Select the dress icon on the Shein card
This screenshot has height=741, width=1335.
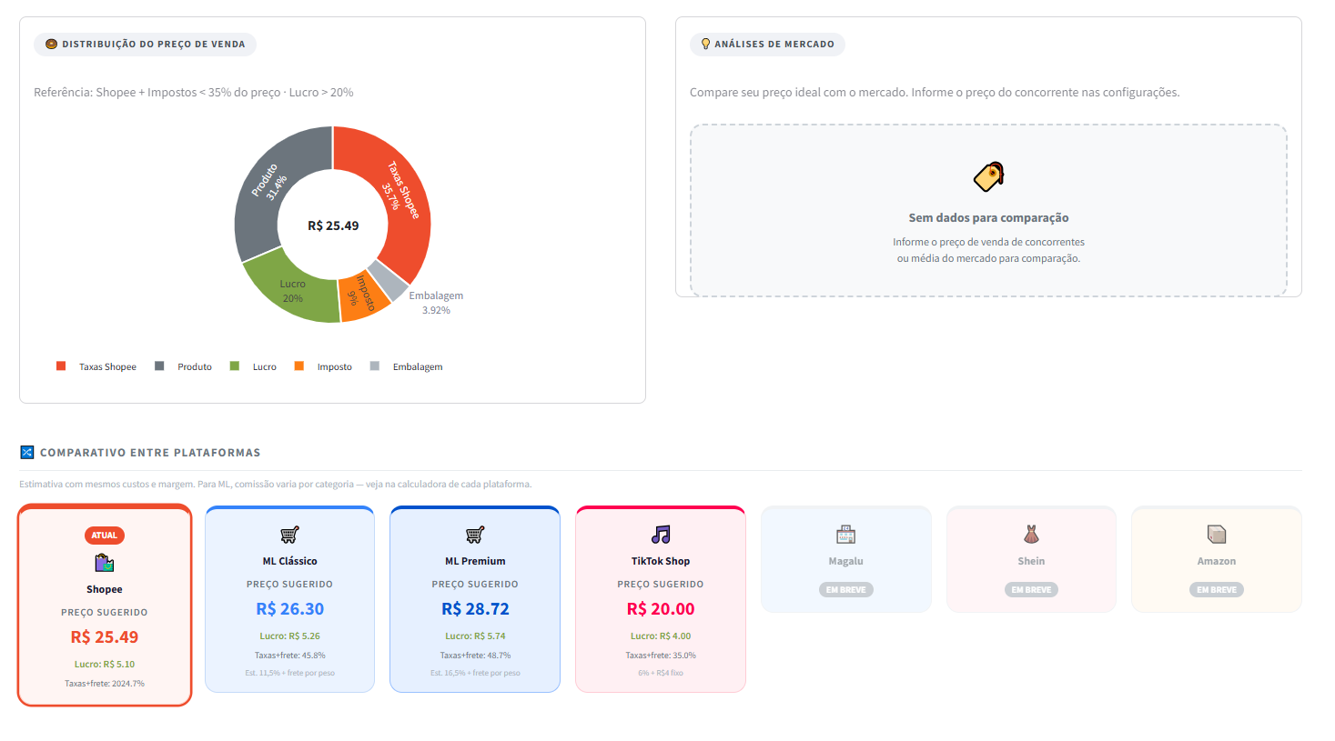click(1031, 533)
